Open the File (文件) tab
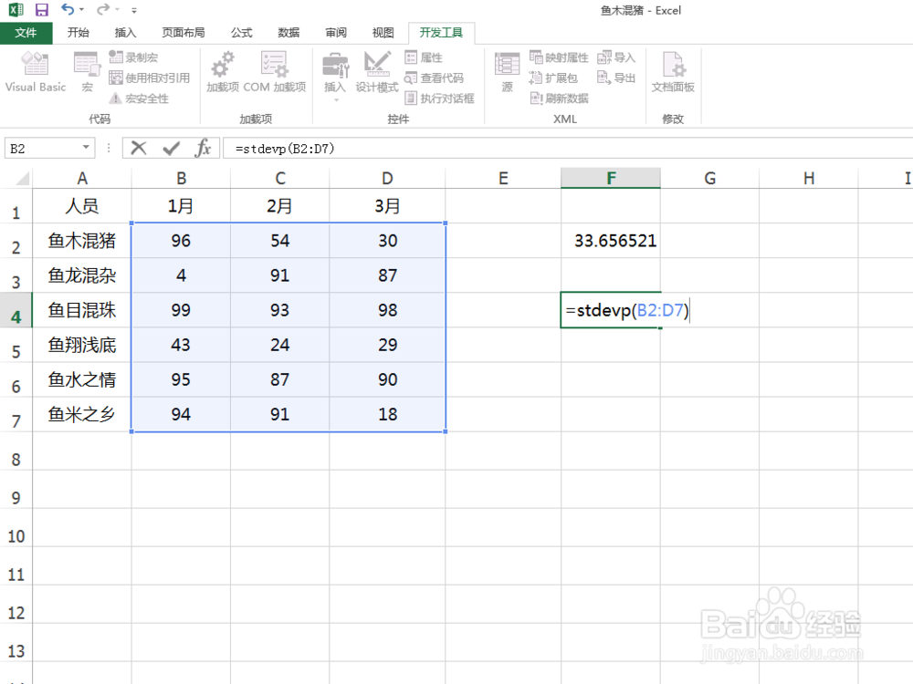 pyautogui.click(x=26, y=33)
